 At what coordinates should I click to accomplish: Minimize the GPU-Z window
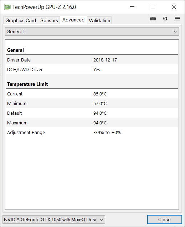coord(132,7)
